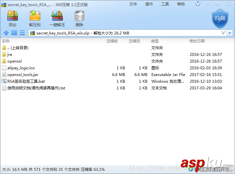Click the Executable Jar File type cell
235x174 pixels.
(x=168, y=75)
